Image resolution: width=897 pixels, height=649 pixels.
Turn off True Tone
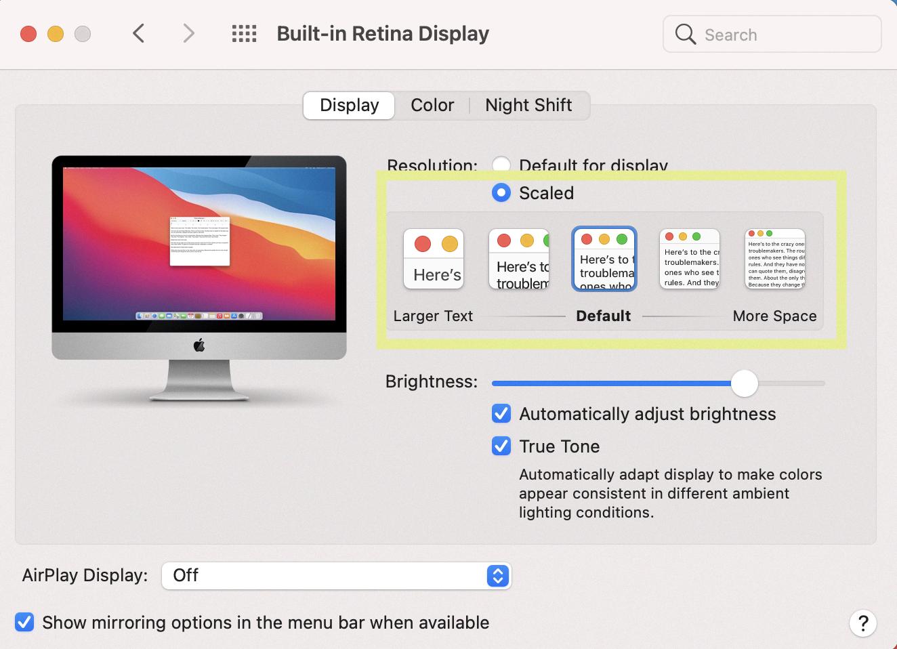point(501,446)
